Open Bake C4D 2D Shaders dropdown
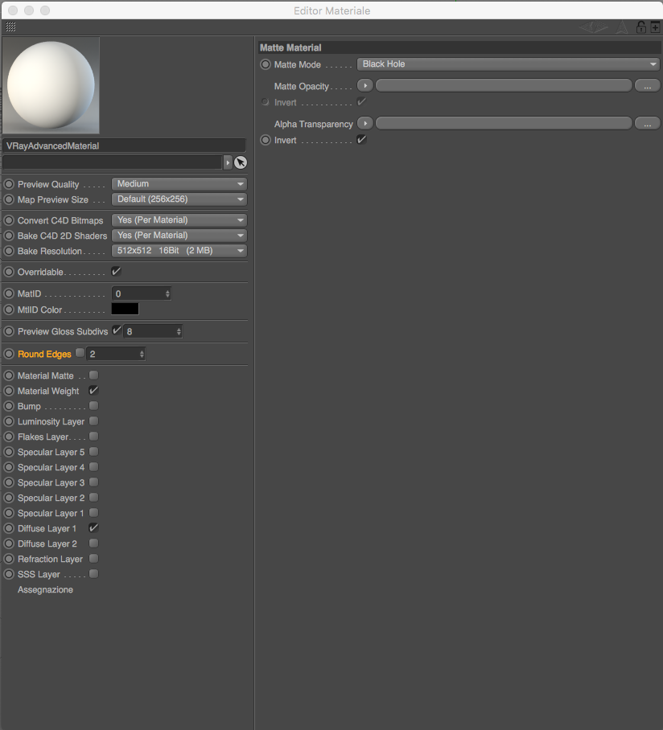The image size is (663, 730). pyautogui.click(x=179, y=236)
